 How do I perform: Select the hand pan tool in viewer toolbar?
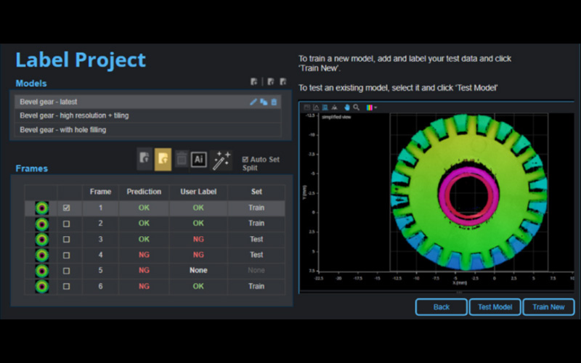347,107
